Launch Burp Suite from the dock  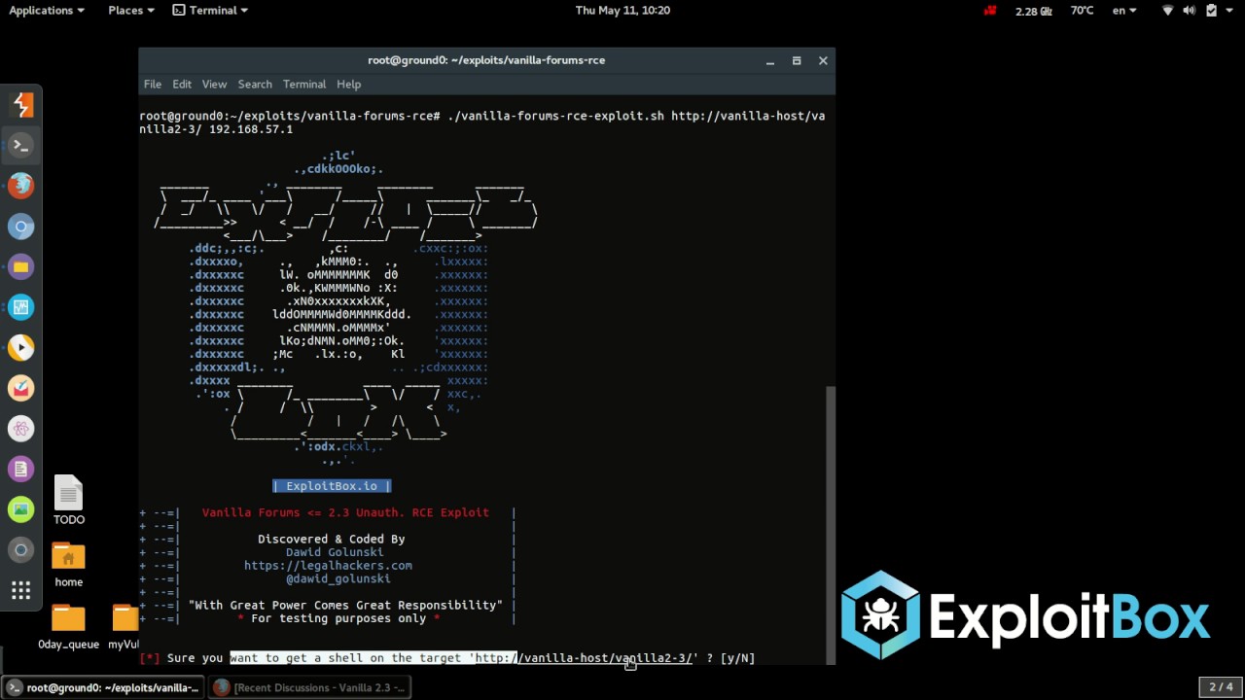(20, 104)
